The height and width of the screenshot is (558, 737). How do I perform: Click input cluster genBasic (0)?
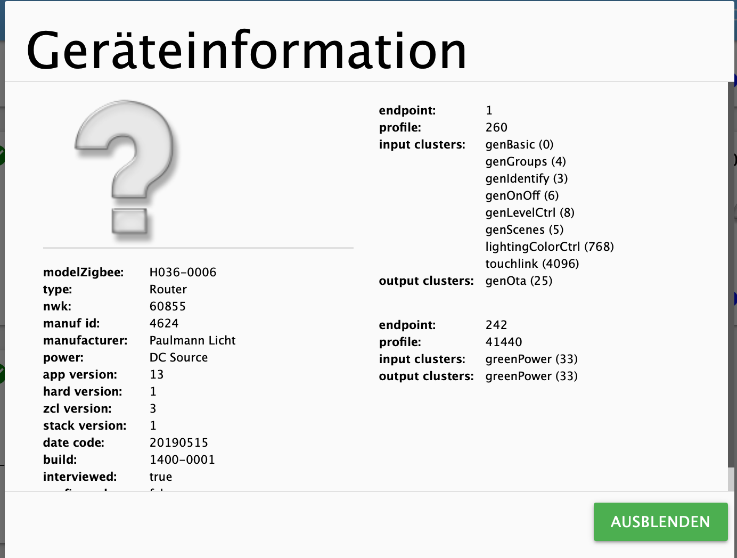519,144
